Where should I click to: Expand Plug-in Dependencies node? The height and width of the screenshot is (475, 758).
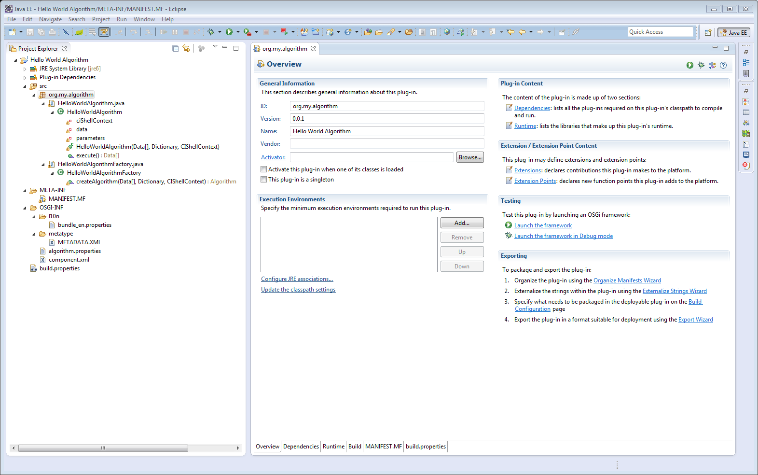coord(25,78)
